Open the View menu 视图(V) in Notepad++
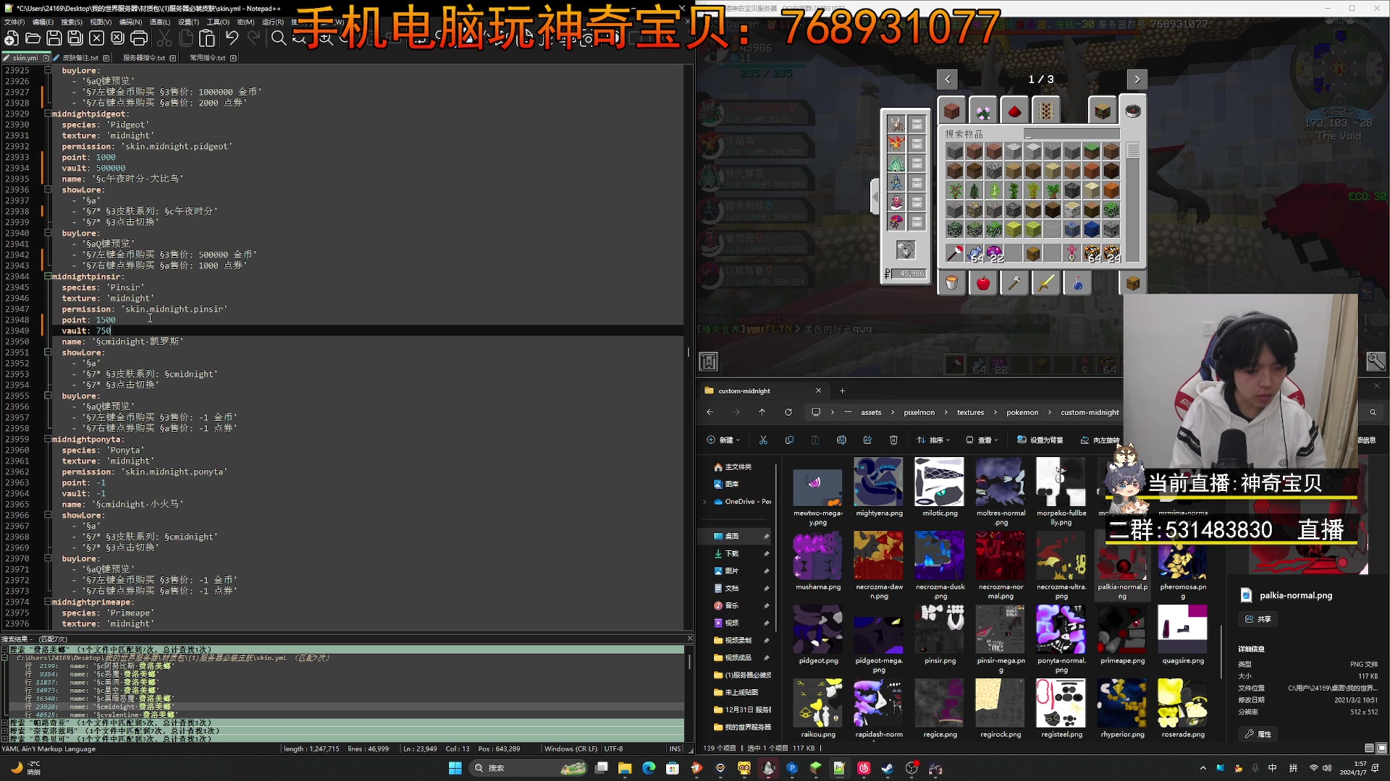 (101, 22)
